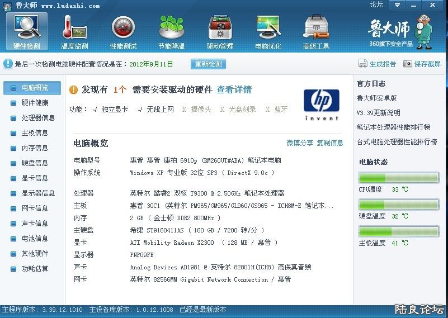Select 处理器信息 in the sidebar
Screen dimensions: 448x318
(x=38, y=118)
